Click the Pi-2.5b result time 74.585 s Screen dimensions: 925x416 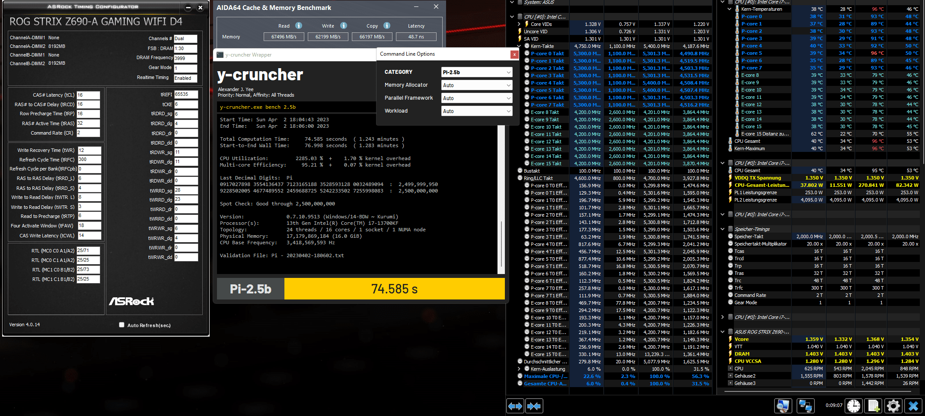tap(395, 289)
